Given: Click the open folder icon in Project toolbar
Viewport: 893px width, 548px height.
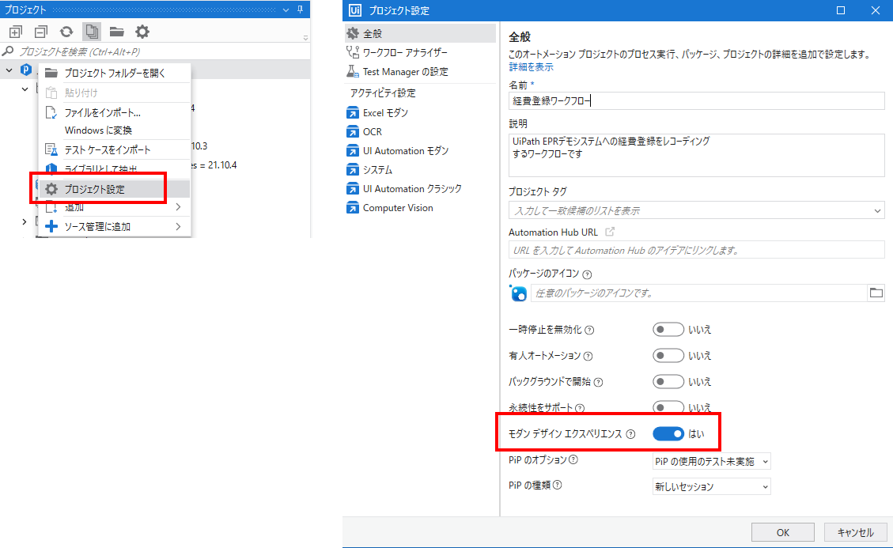Looking at the screenshot, I should tap(117, 32).
